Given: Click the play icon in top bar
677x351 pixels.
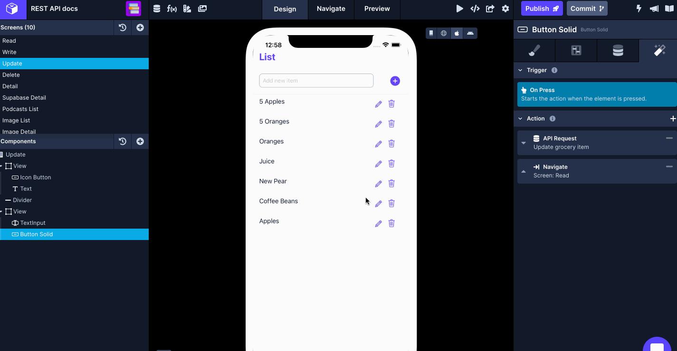Looking at the screenshot, I should pyautogui.click(x=459, y=9).
